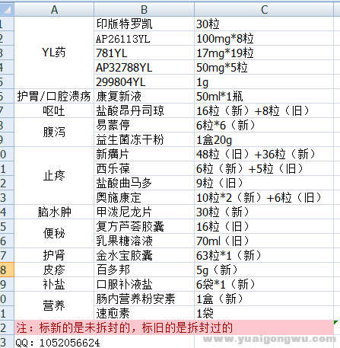This screenshot has width=340, height=348.
Task: Click the select-all corner triangle
Action: pos(7,10)
